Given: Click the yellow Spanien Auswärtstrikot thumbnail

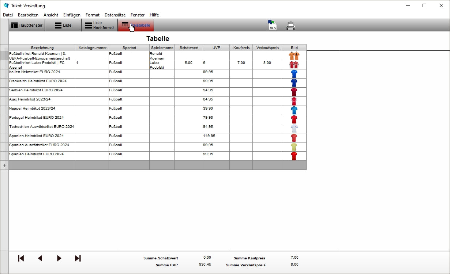Looking at the screenshot, I should coord(294,147).
